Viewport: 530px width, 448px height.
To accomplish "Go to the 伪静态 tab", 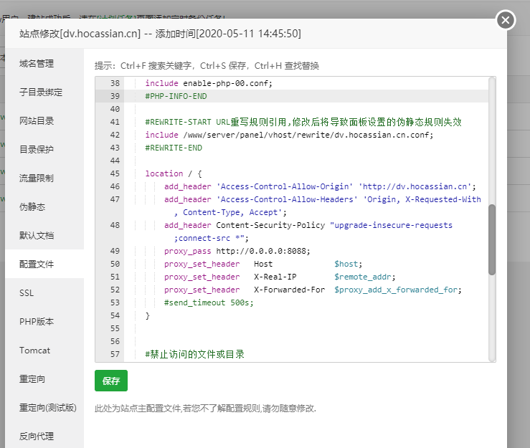I will pyautogui.click(x=32, y=206).
